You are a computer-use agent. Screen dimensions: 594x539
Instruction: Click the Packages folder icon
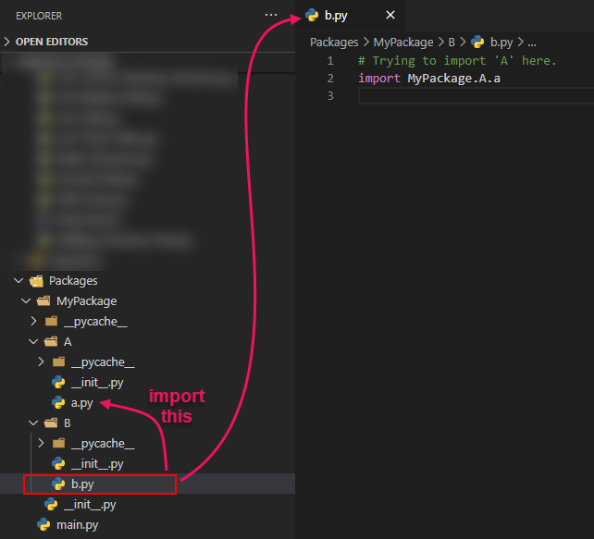pyautogui.click(x=36, y=281)
